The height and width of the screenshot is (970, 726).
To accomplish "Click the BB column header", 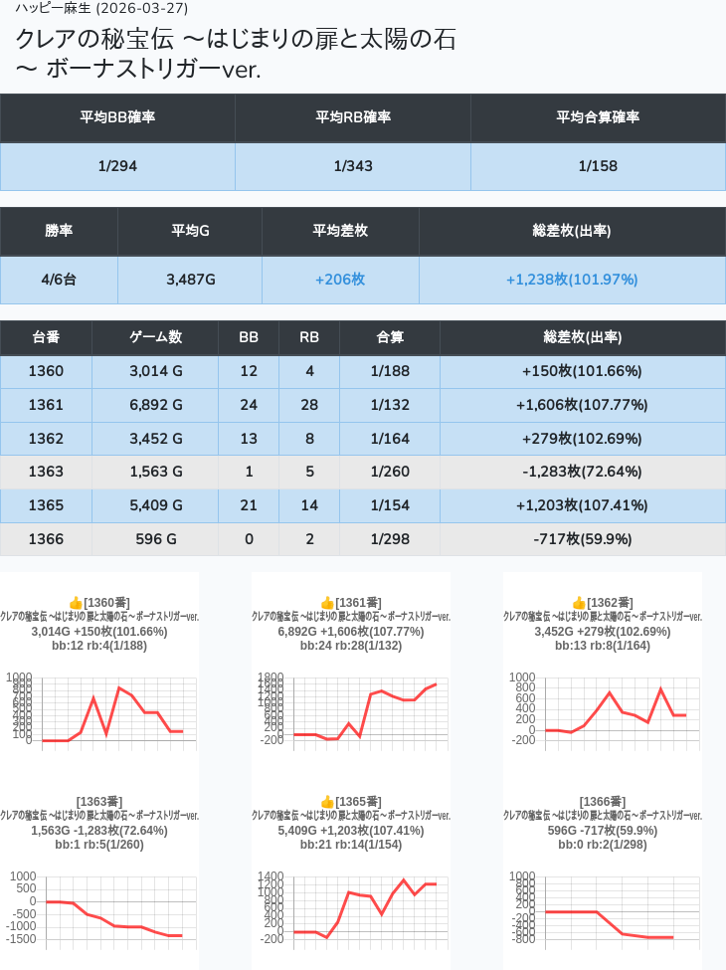I will [249, 337].
